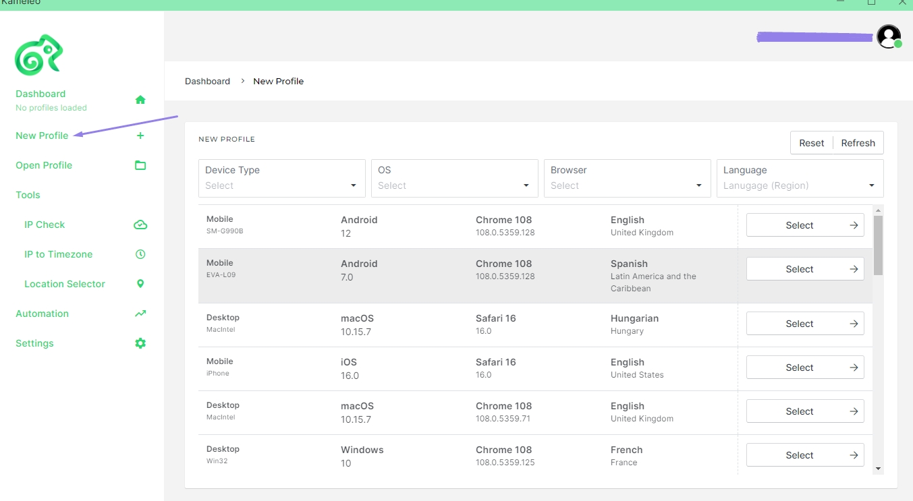Click the Dashboard home icon
Screen dimensions: 913x501
140,100
